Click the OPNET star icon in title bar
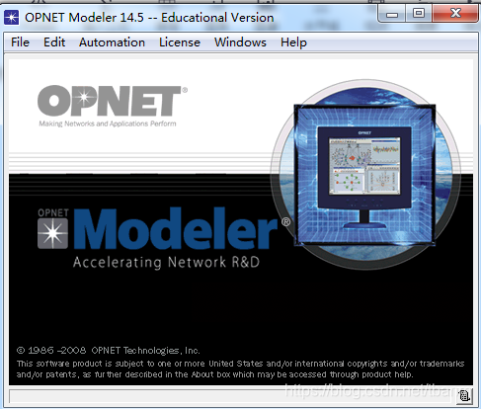 tap(11, 18)
